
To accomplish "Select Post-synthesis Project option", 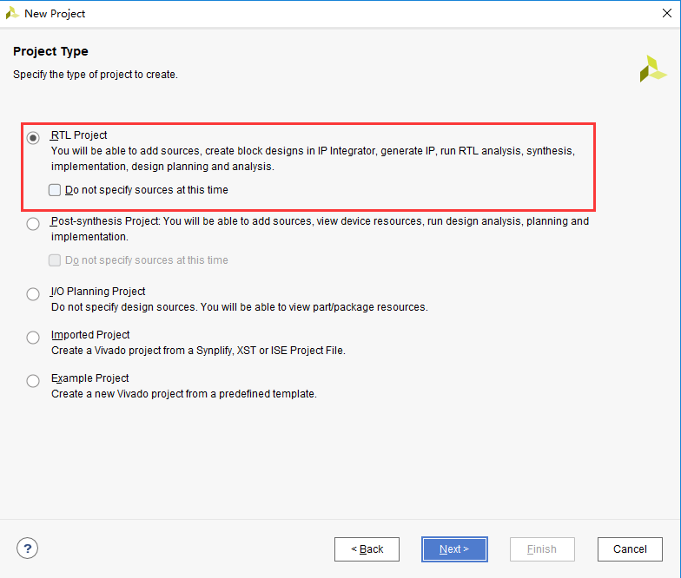I will pyautogui.click(x=33, y=224).
